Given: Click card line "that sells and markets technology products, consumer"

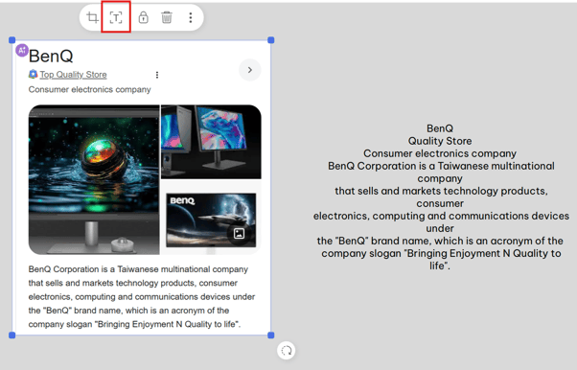Looking at the screenshot, I should 133,283.
